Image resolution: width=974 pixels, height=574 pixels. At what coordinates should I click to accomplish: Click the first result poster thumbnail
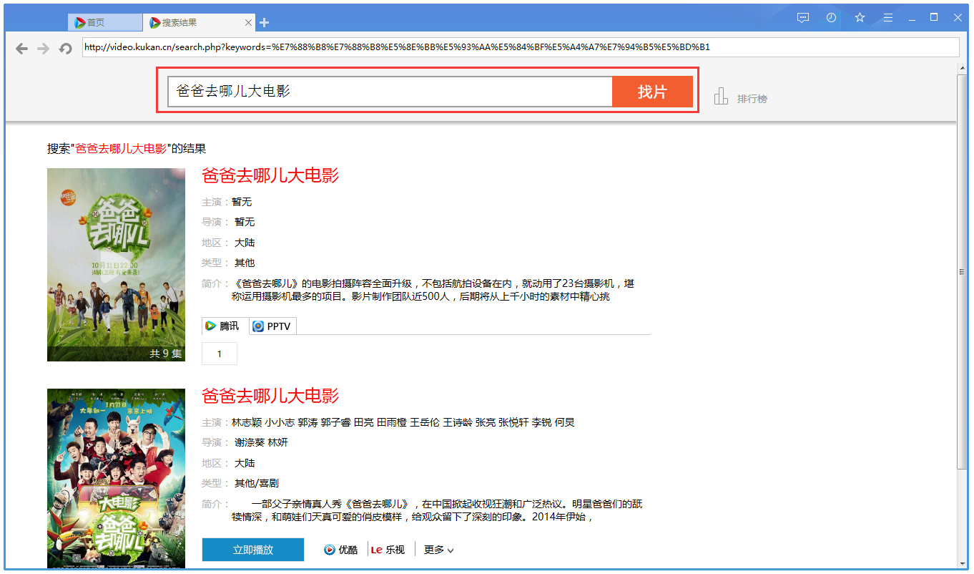pyautogui.click(x=116, y=264)
